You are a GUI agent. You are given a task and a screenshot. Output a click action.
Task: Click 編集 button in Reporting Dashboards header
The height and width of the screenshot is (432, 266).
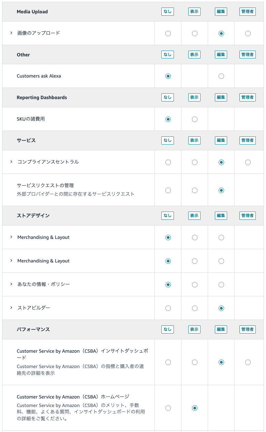(221, 97)
